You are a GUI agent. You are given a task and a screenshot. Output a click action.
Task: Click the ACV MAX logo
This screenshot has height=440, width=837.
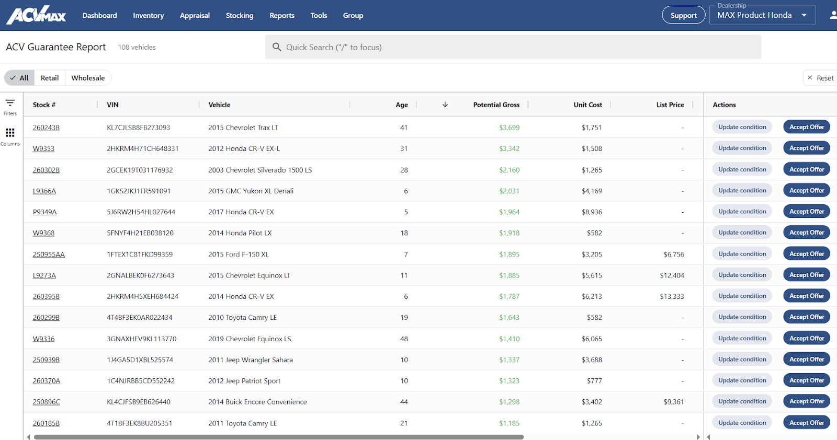coord(36,15)
